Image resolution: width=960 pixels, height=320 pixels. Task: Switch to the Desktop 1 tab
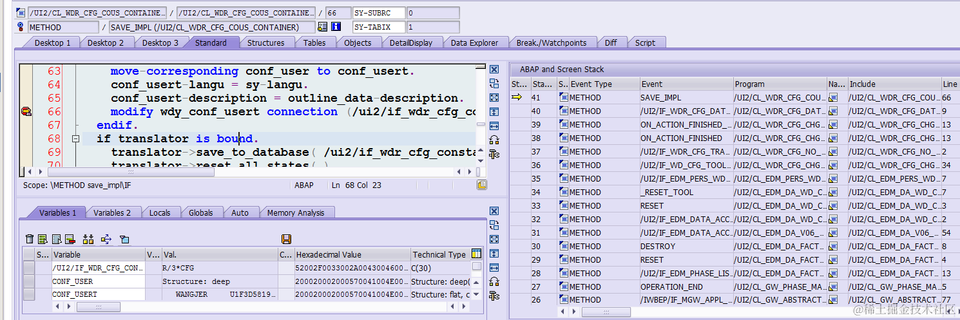pyautogui.click(x=53, y=42)
